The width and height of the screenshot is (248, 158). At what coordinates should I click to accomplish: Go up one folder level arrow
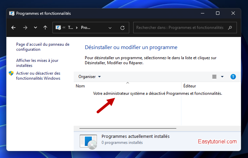pyautogui.click(x=45, y=28)
